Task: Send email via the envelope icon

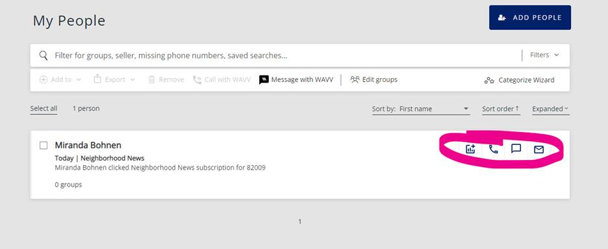Action: (x=538, y=150)
